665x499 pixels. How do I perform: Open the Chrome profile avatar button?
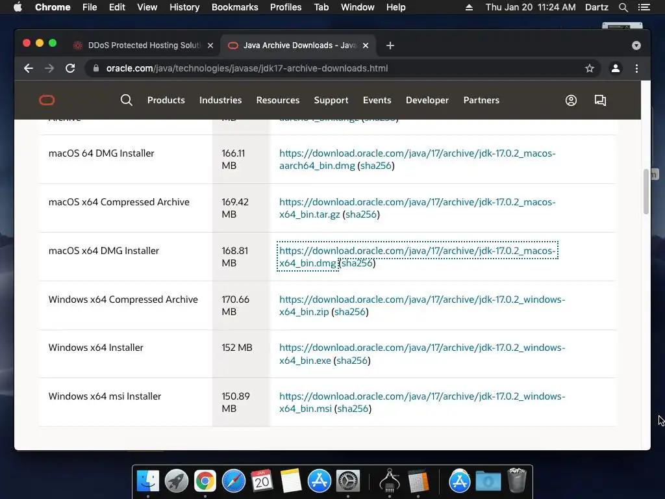pyautogui.click(x=616, y=68)
